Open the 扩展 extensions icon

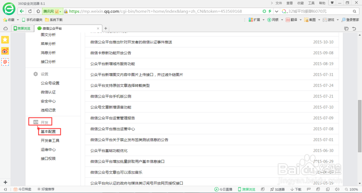click(x=254, y=20)
